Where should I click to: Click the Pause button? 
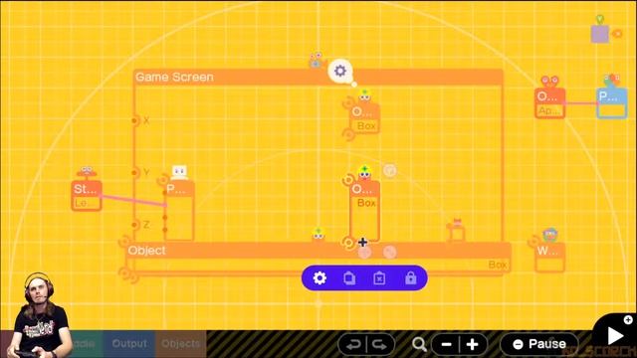539,344
